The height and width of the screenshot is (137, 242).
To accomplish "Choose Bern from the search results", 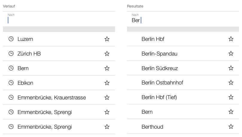I will 147,112.
